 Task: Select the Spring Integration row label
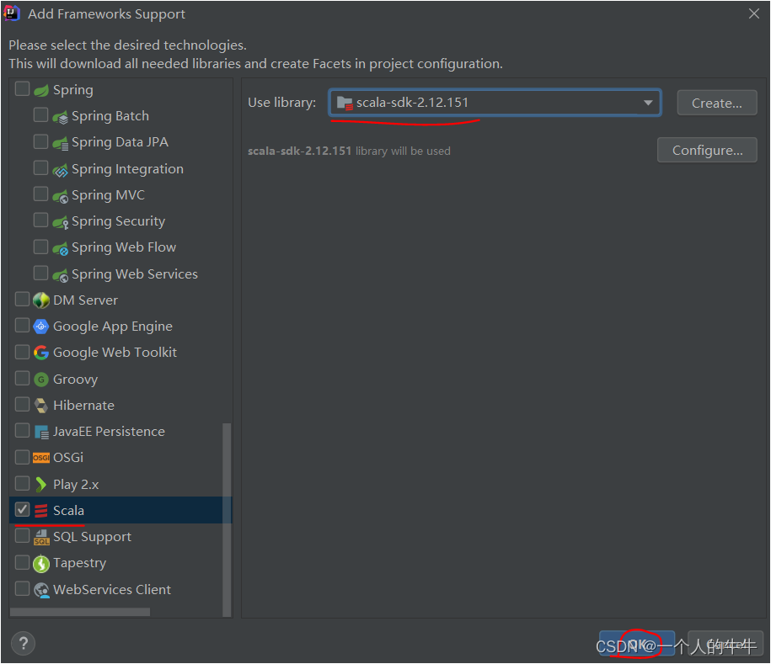pos(127,169)
